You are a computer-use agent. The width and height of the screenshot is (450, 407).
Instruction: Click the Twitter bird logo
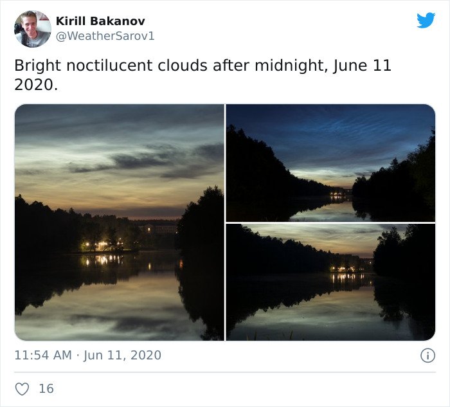(x=426, y=21)
